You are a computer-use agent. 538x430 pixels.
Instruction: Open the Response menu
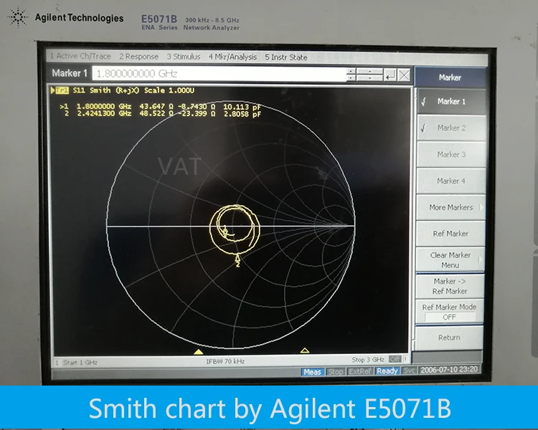coord(138,57)
